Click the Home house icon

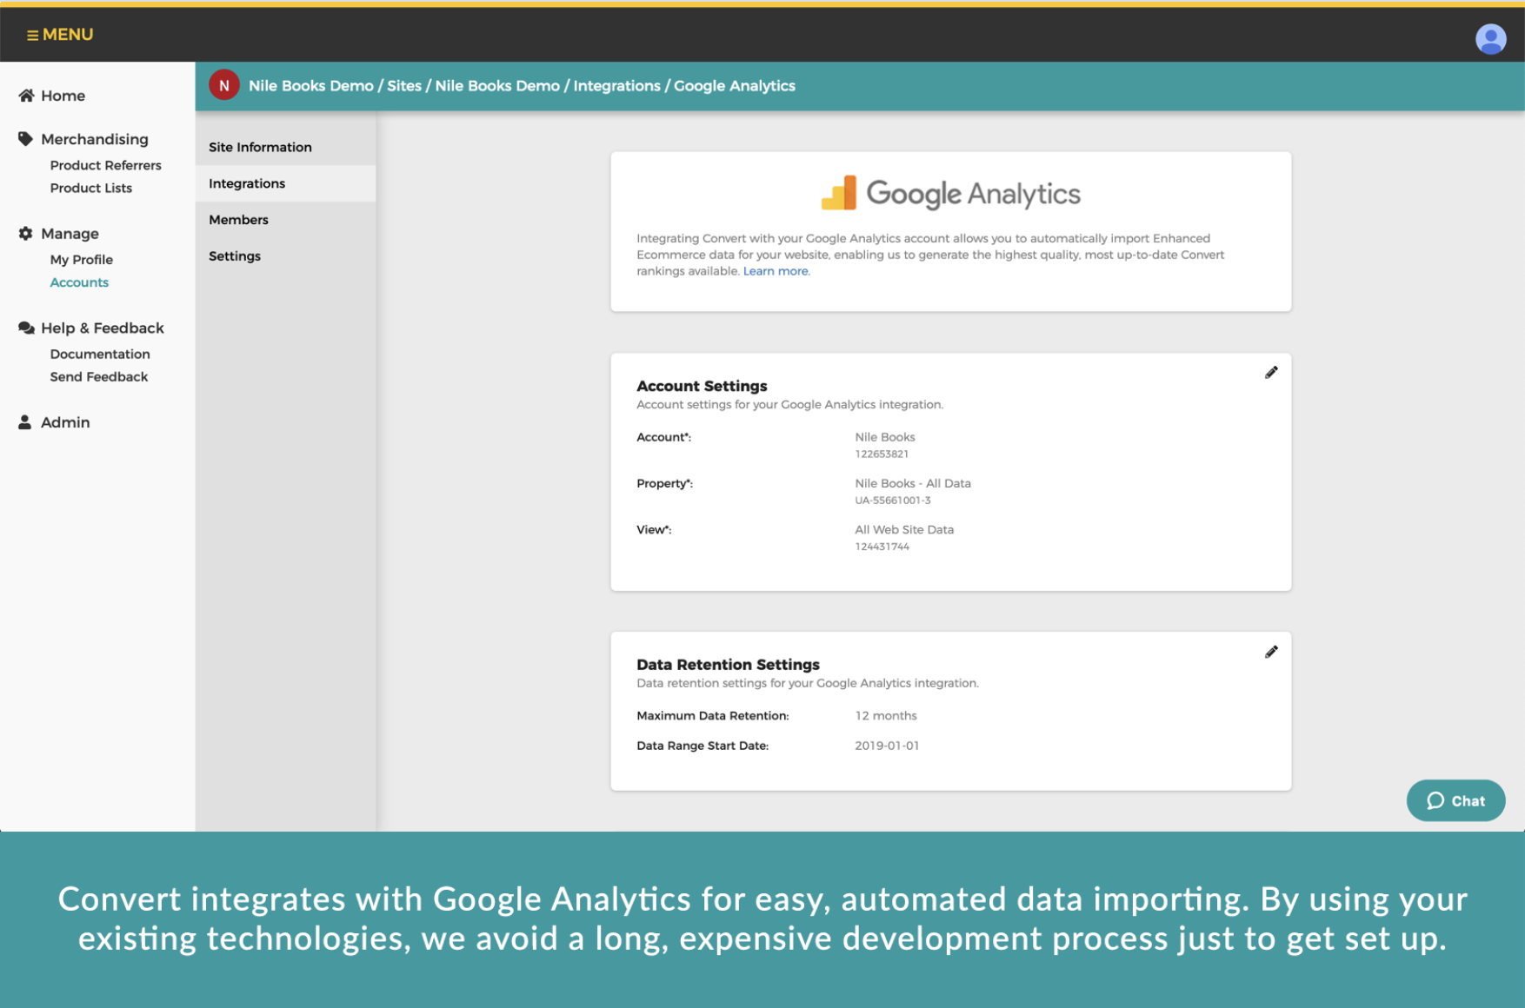26,96
